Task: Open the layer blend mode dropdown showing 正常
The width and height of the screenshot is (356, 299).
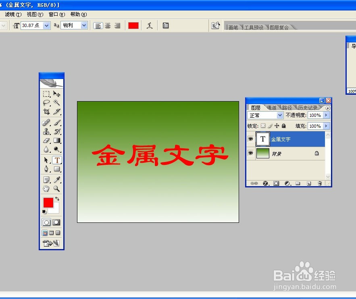Action: pyautogui.click(x=280, y=115)
